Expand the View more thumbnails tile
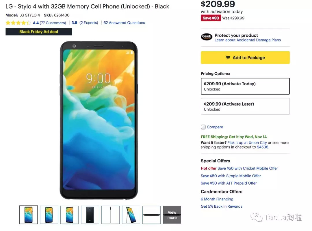The width and height of the screenshot is (312, 231). 172,215
